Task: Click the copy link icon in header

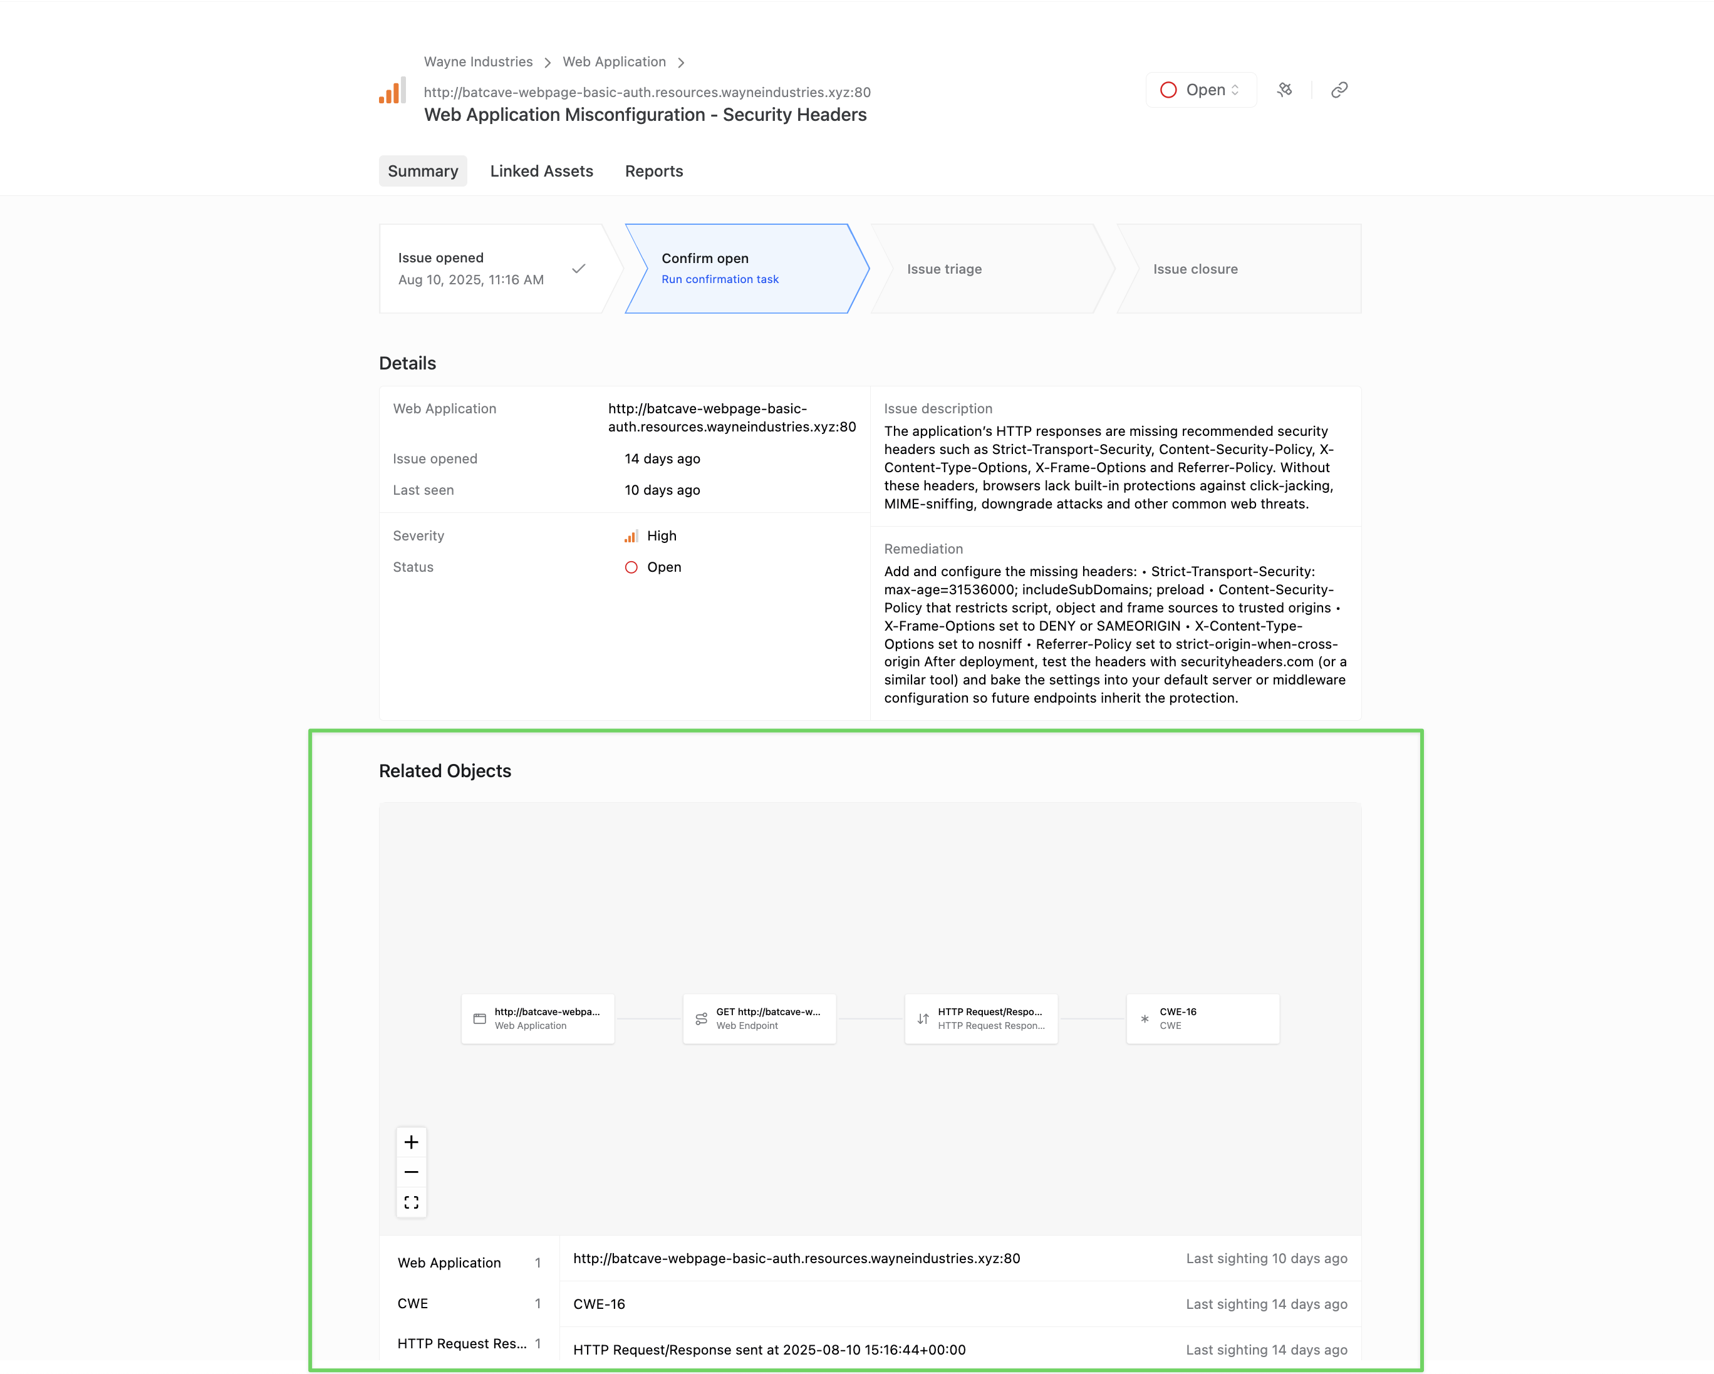Action: click(x=1339, y=90)
